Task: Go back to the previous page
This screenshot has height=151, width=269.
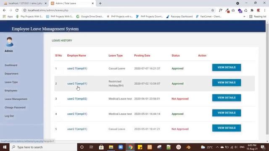Action: pyautogui.click(x=4, y=10)
